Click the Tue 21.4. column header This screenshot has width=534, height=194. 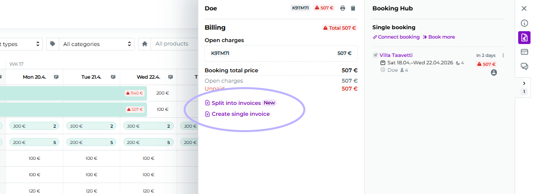coord(92,77)
